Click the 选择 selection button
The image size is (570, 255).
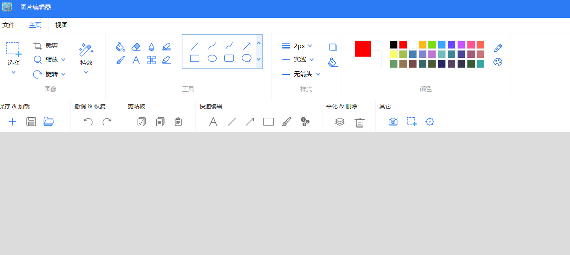point(13,54)
